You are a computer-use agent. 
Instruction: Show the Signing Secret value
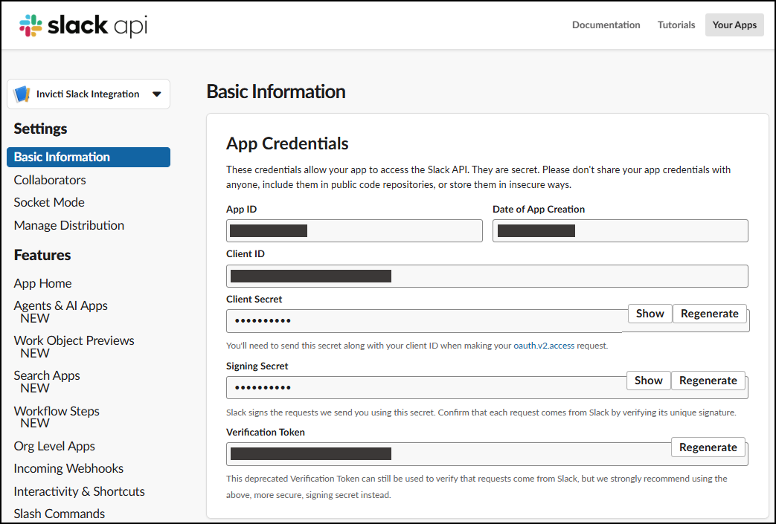tap(648, 381)
